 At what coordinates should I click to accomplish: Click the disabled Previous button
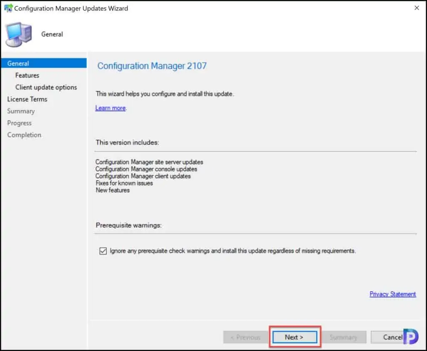[246, 337]
